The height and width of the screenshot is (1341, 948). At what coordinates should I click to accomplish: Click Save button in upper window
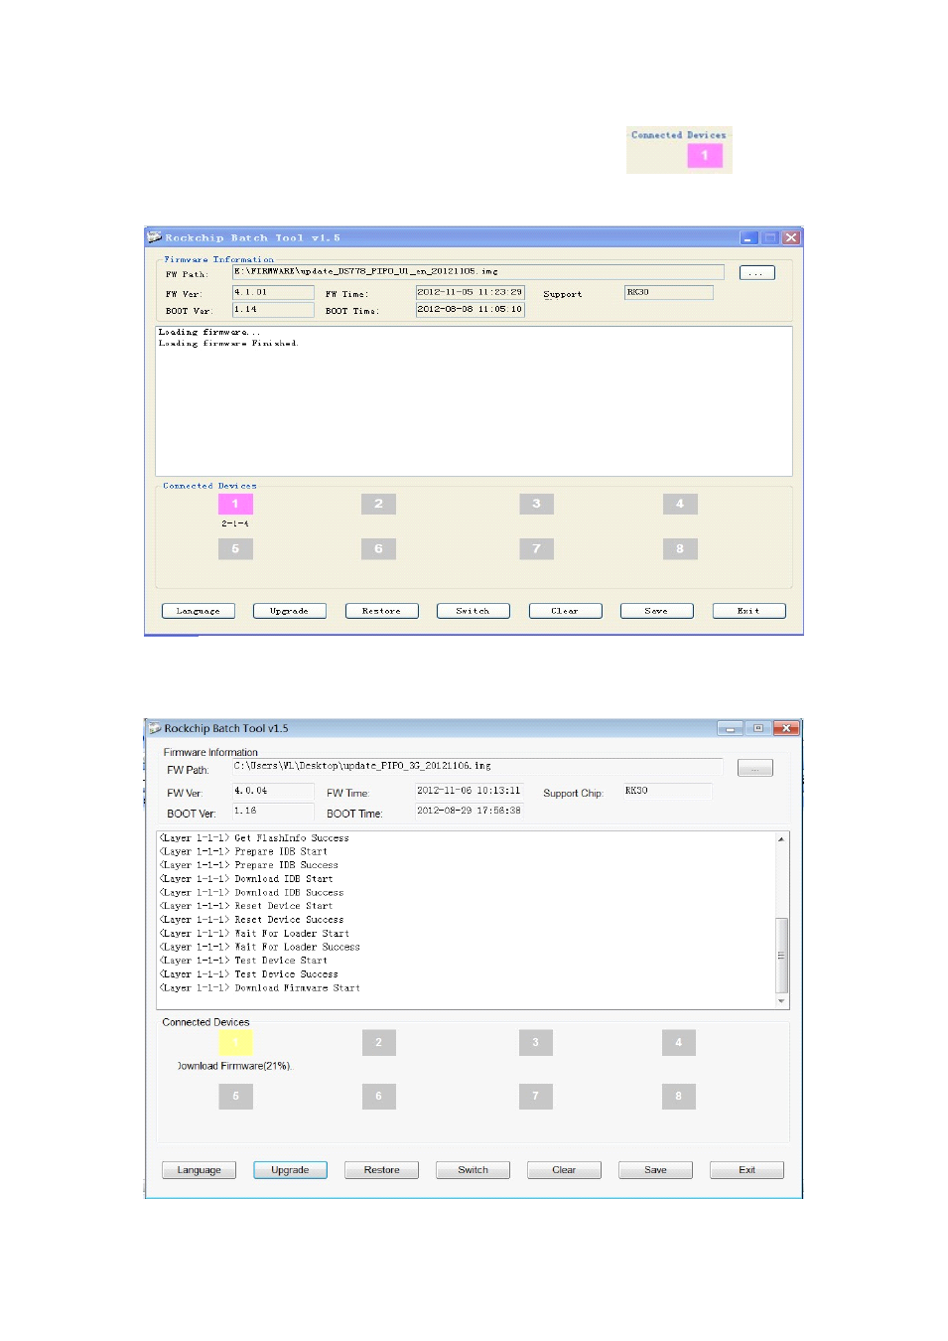point(656,611)
